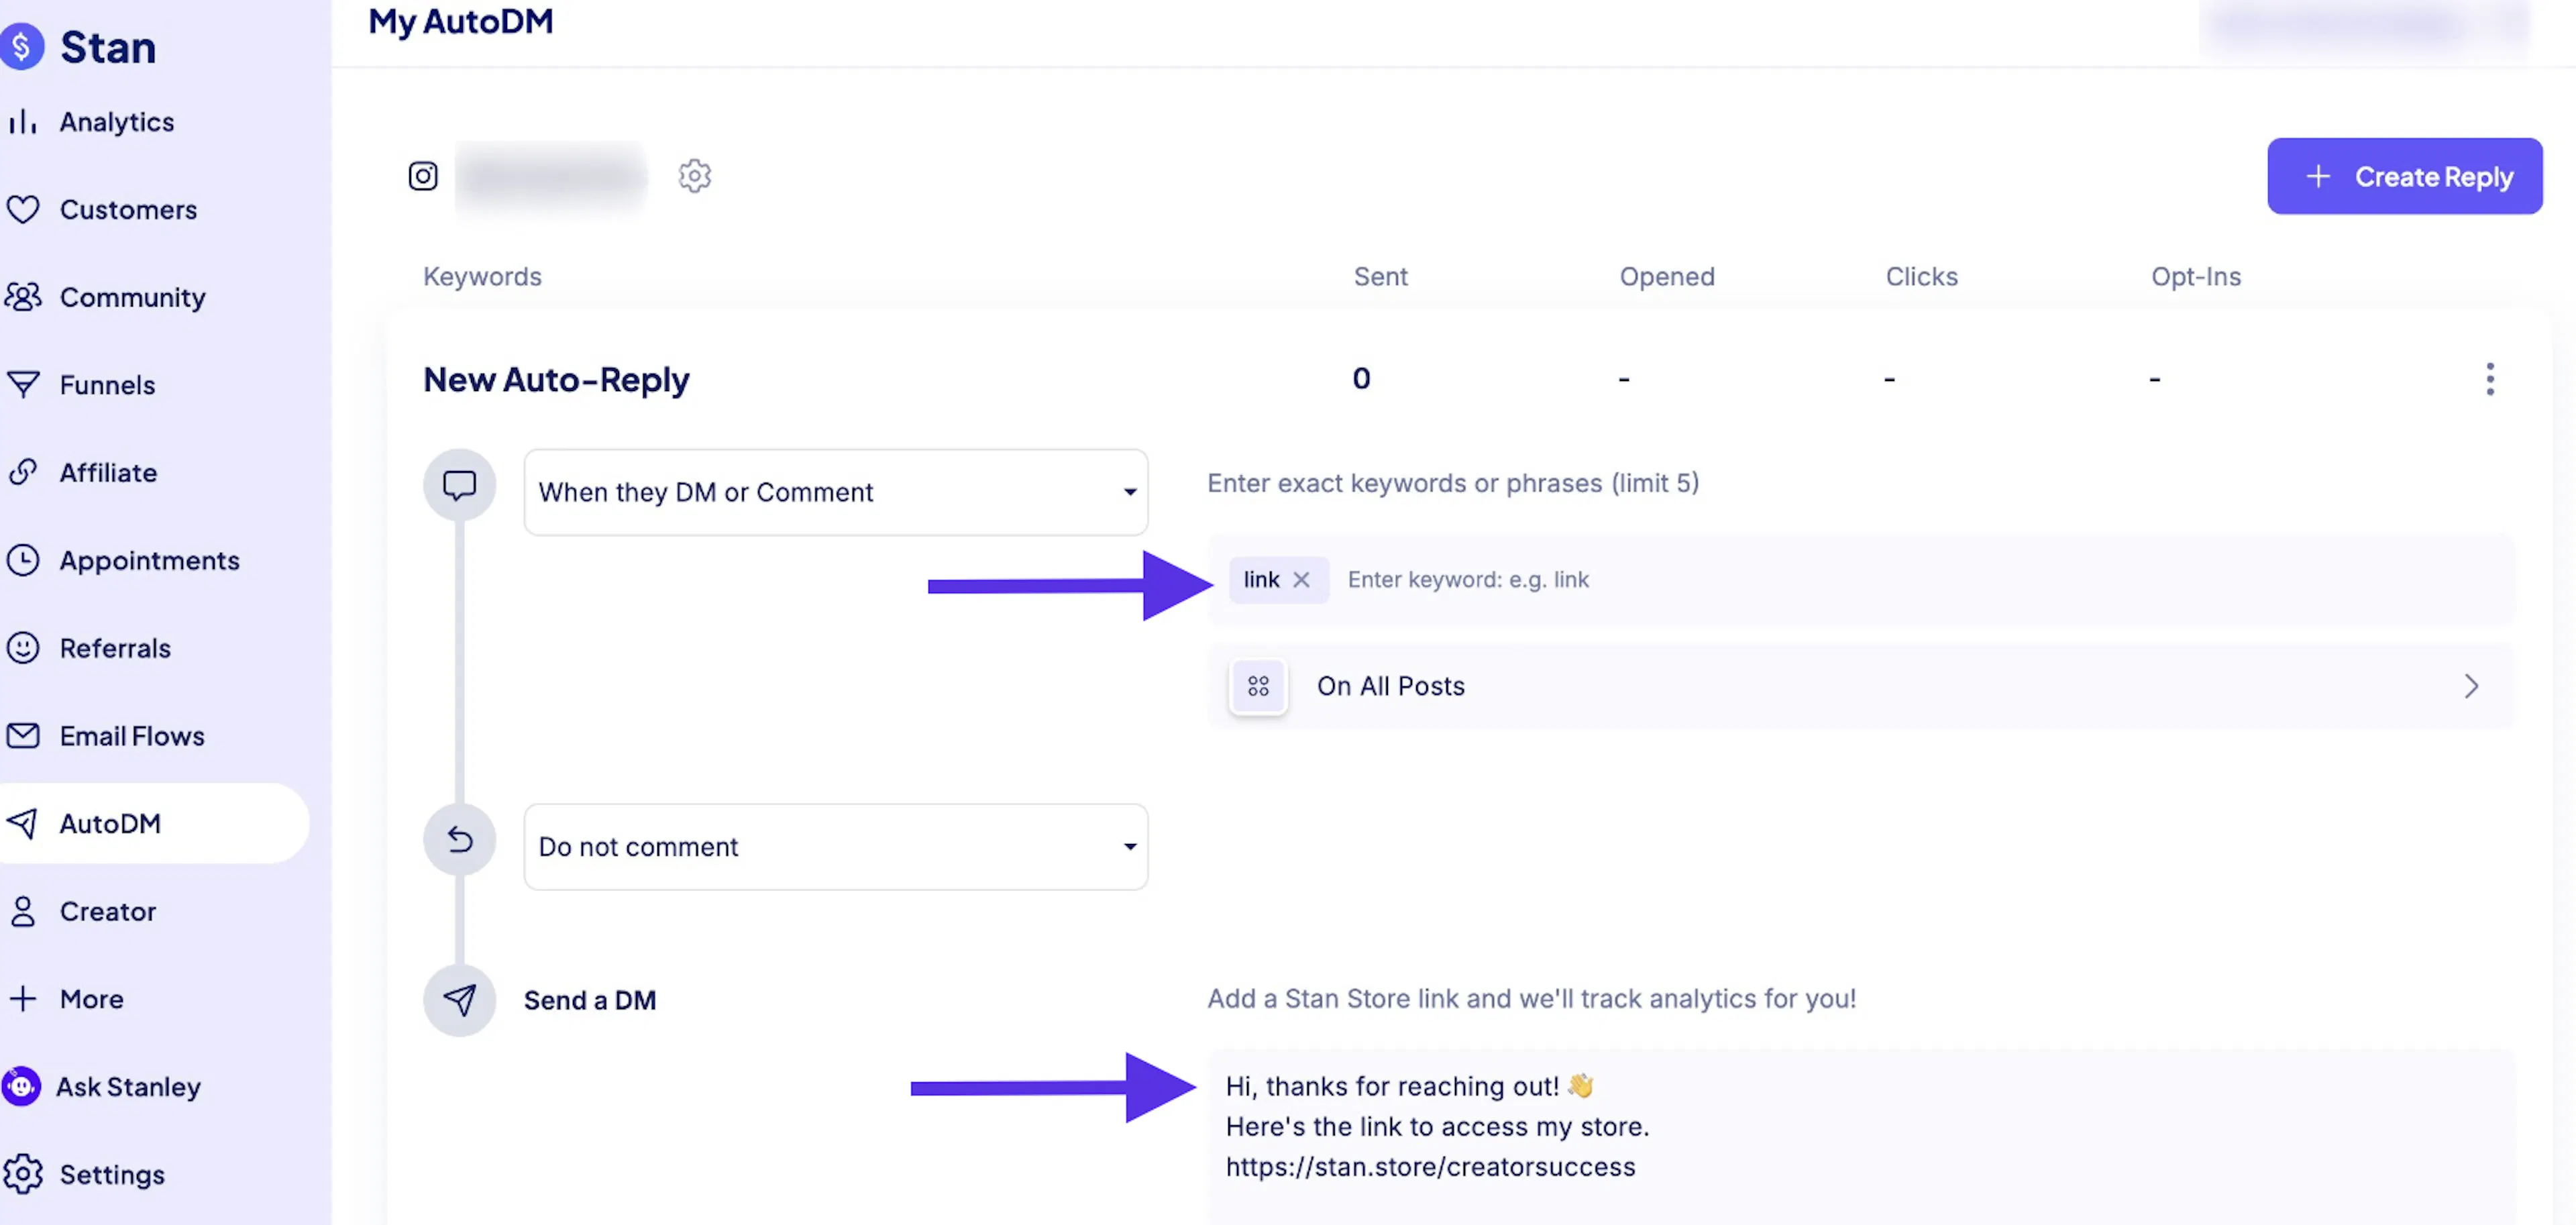Open Funnels in the sidebar
Viewport: 2576px width, 1225px height.
pos(107,384)
